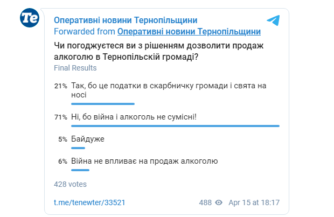Screen dimensions: 334x217
Task: Click the 6% result progress bar
Action: coord(80,170)
